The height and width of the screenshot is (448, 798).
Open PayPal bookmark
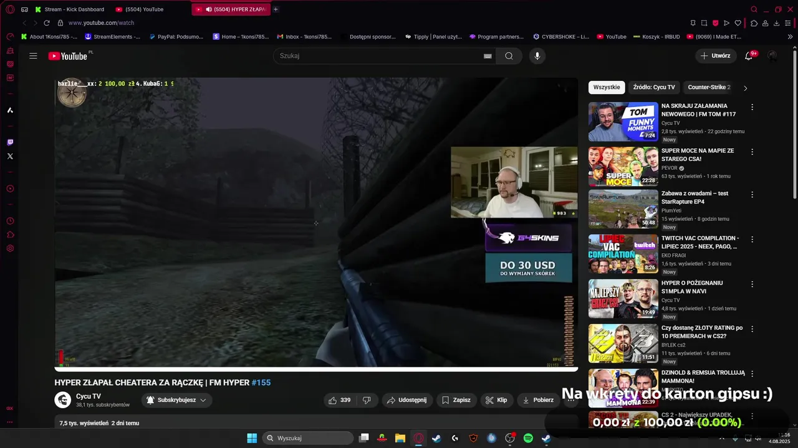click(x=176, y=37)
